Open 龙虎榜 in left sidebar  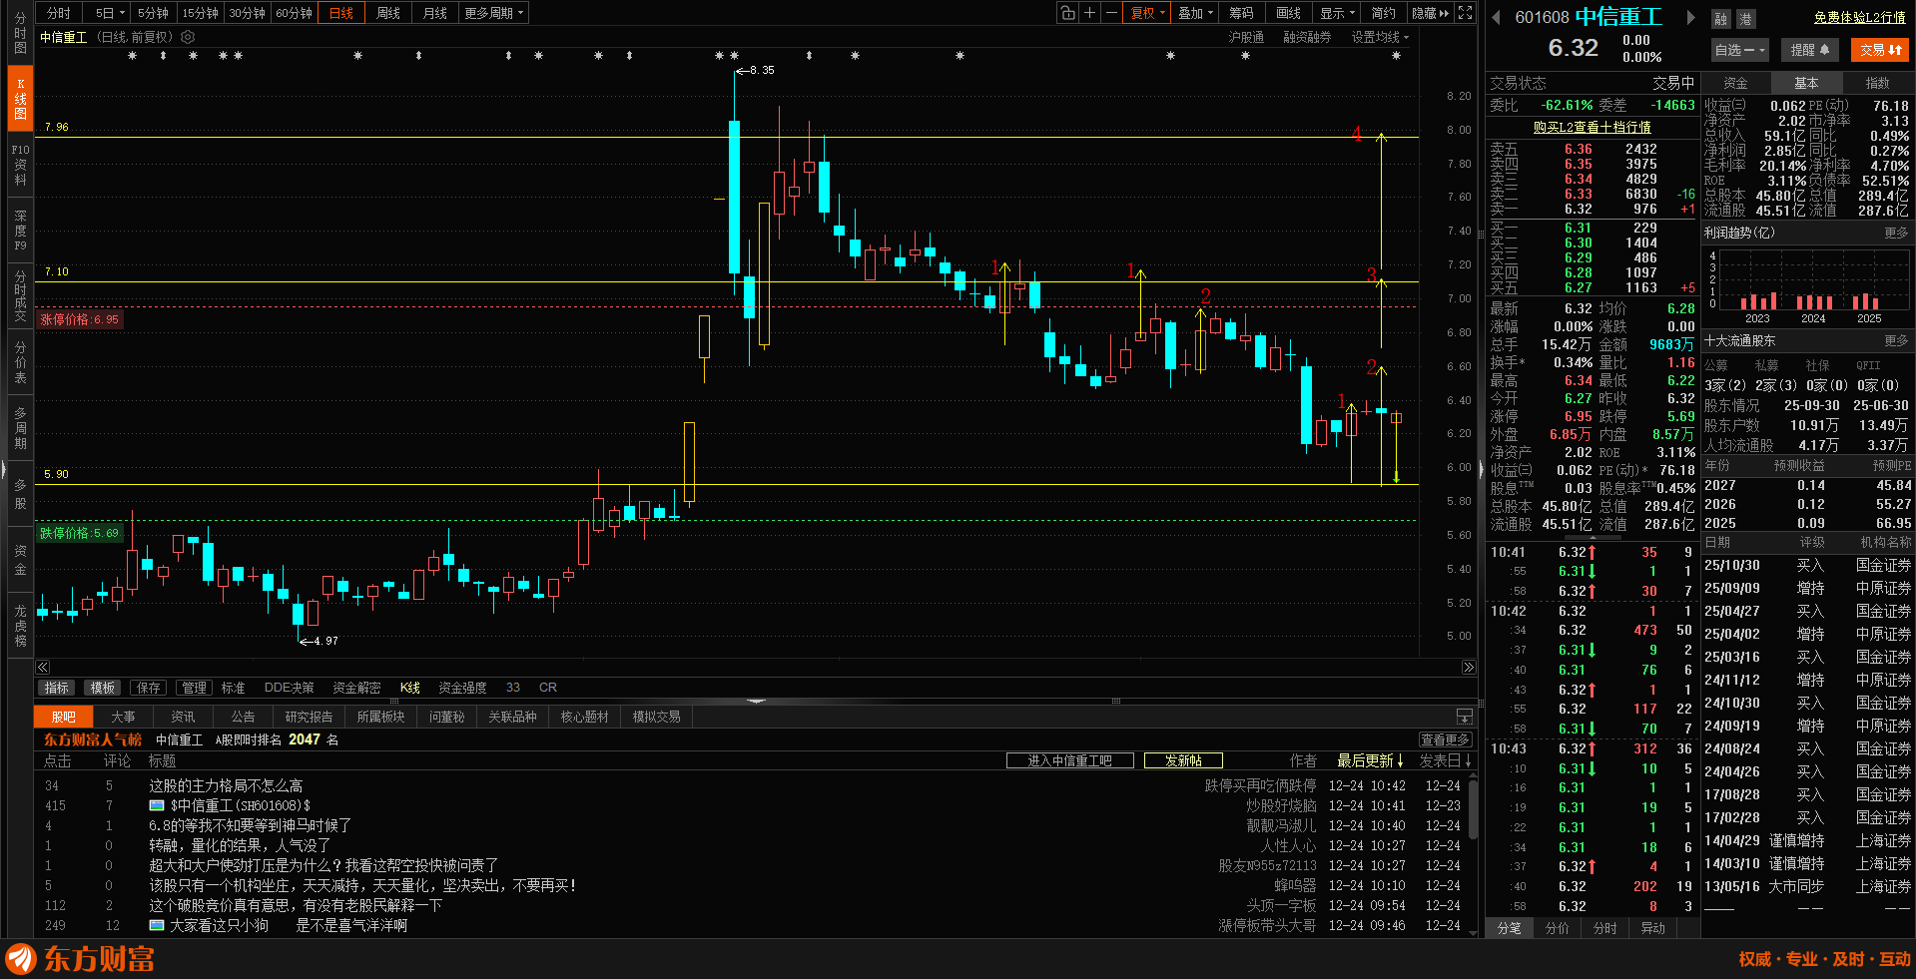(x=20, y=626)
